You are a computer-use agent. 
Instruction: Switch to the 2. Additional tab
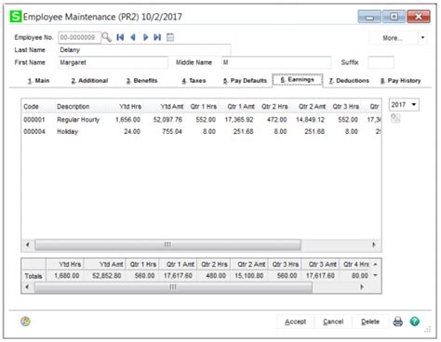click(89, 81)
